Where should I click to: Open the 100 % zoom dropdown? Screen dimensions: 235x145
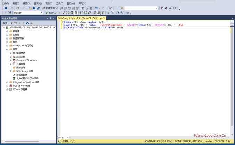67,137
